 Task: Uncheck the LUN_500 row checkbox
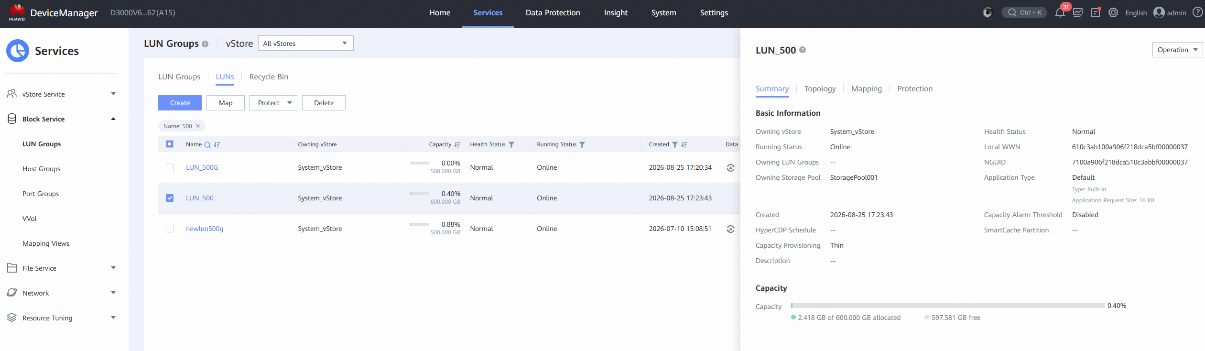(x=170, y=198)
